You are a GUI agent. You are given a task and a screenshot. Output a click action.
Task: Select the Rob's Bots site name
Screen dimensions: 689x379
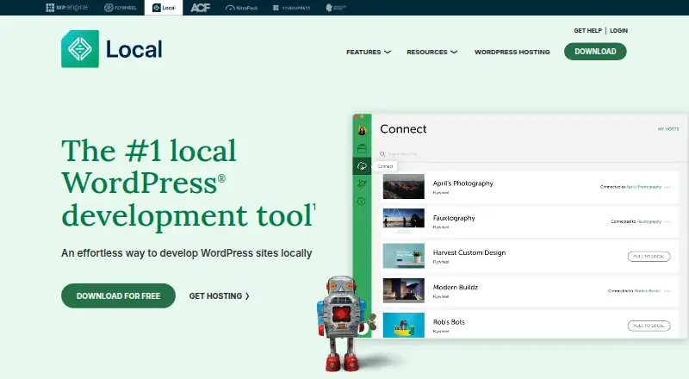[449, 322]
